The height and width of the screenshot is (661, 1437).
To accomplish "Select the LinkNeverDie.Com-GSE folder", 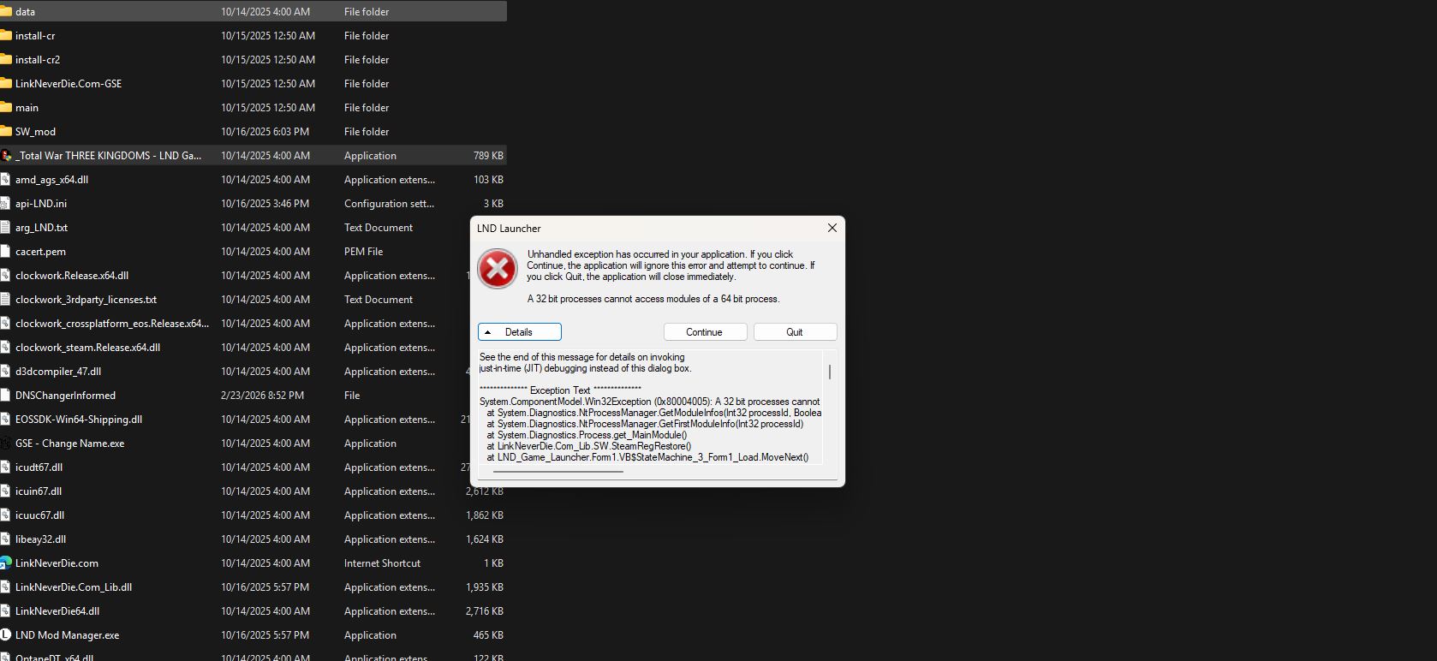I will tap(69, 84).
